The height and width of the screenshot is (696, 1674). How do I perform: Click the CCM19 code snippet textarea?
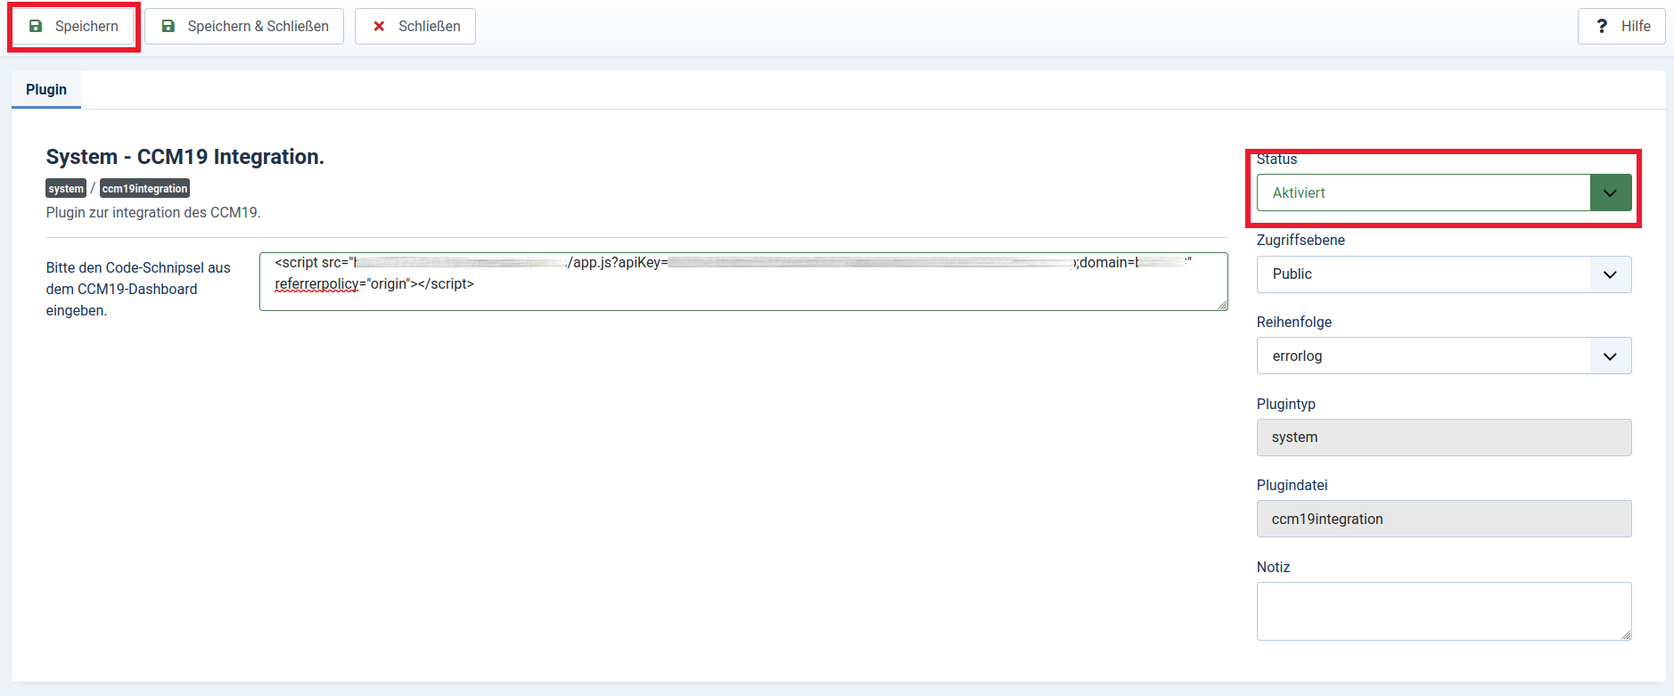743,282
